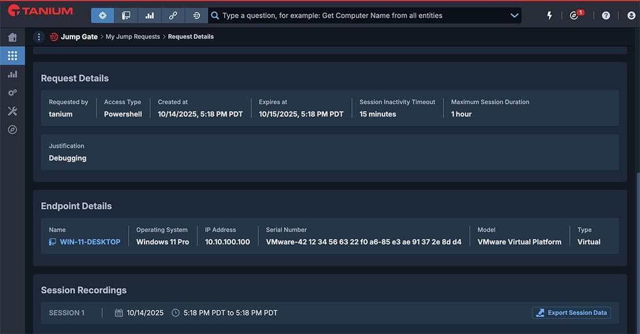This screenshot has width=640, height=334.
Task: Navigate to My Jump Requests breadcrumb
Action: pos(133,37)
